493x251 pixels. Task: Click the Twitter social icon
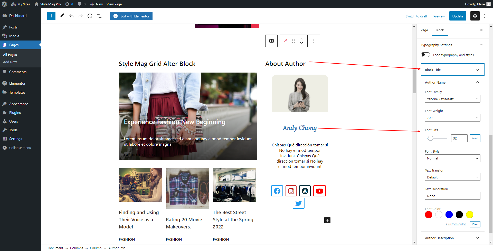coord(298,203)
